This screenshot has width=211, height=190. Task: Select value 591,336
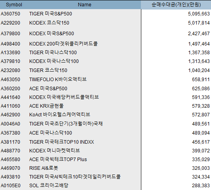tap(201, 97)
